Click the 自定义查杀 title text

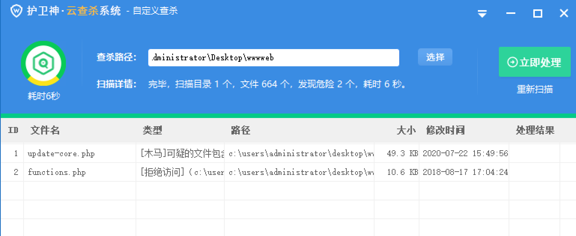[x=155, y=11]
